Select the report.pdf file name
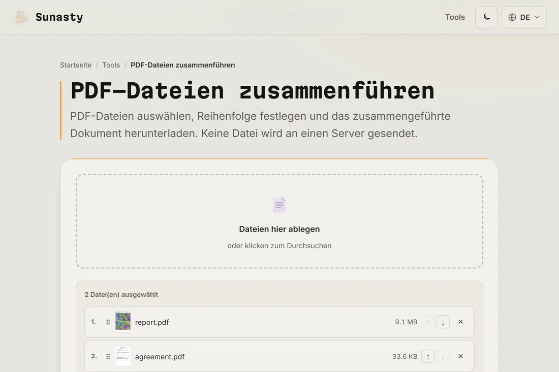The width and height of the screenshot is (559, 372). 152,322
